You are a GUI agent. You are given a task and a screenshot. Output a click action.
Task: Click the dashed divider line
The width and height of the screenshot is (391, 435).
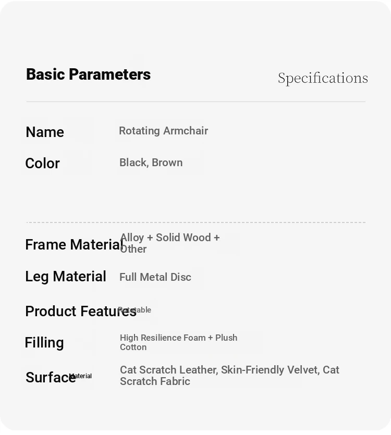tap(196, 222)
